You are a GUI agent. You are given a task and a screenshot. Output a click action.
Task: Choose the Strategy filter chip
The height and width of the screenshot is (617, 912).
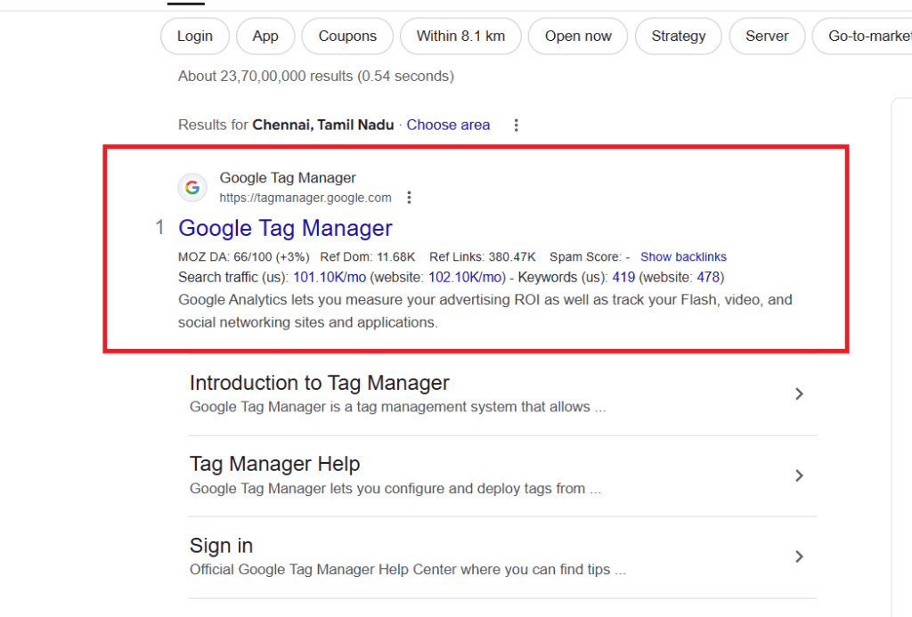(x=678, y=36)
